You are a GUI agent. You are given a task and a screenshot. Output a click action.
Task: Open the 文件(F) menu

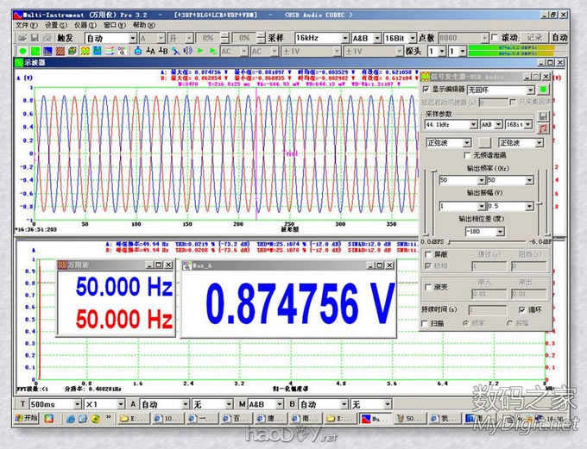[27, 26]
